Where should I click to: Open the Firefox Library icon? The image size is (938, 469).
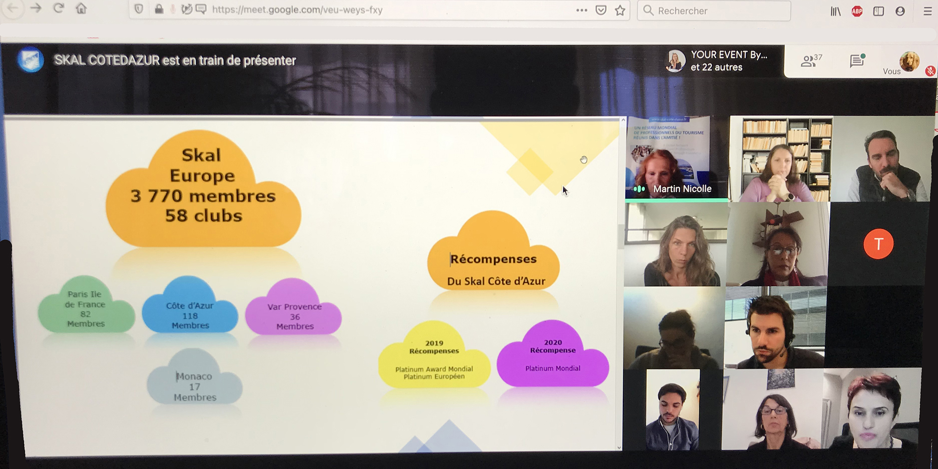(x=836, y=11)
